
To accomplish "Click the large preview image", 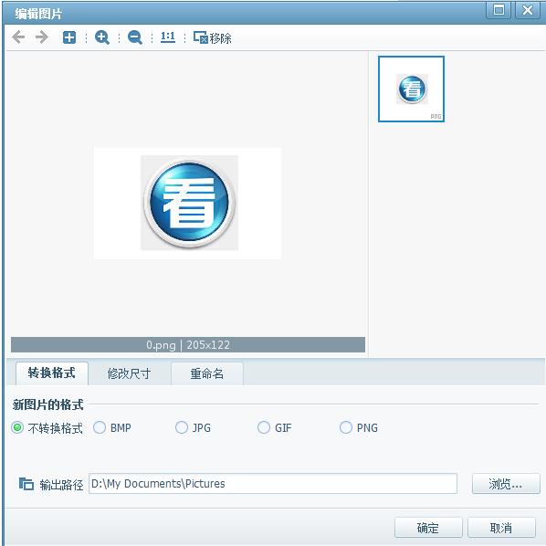I will pyautogui.click(x=188, y=204).
